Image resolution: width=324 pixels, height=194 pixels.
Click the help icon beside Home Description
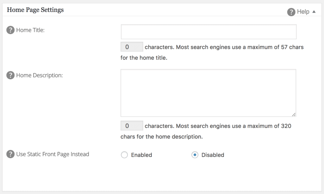10,75
